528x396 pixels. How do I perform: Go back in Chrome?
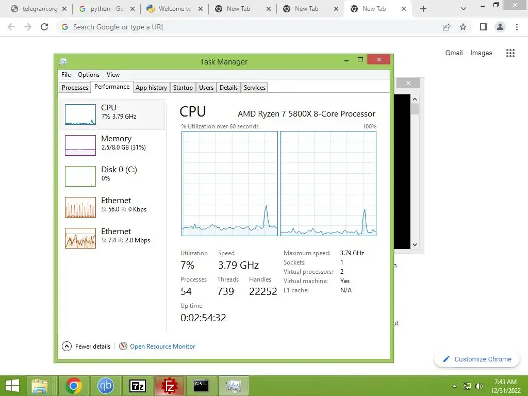coord(11,27)
